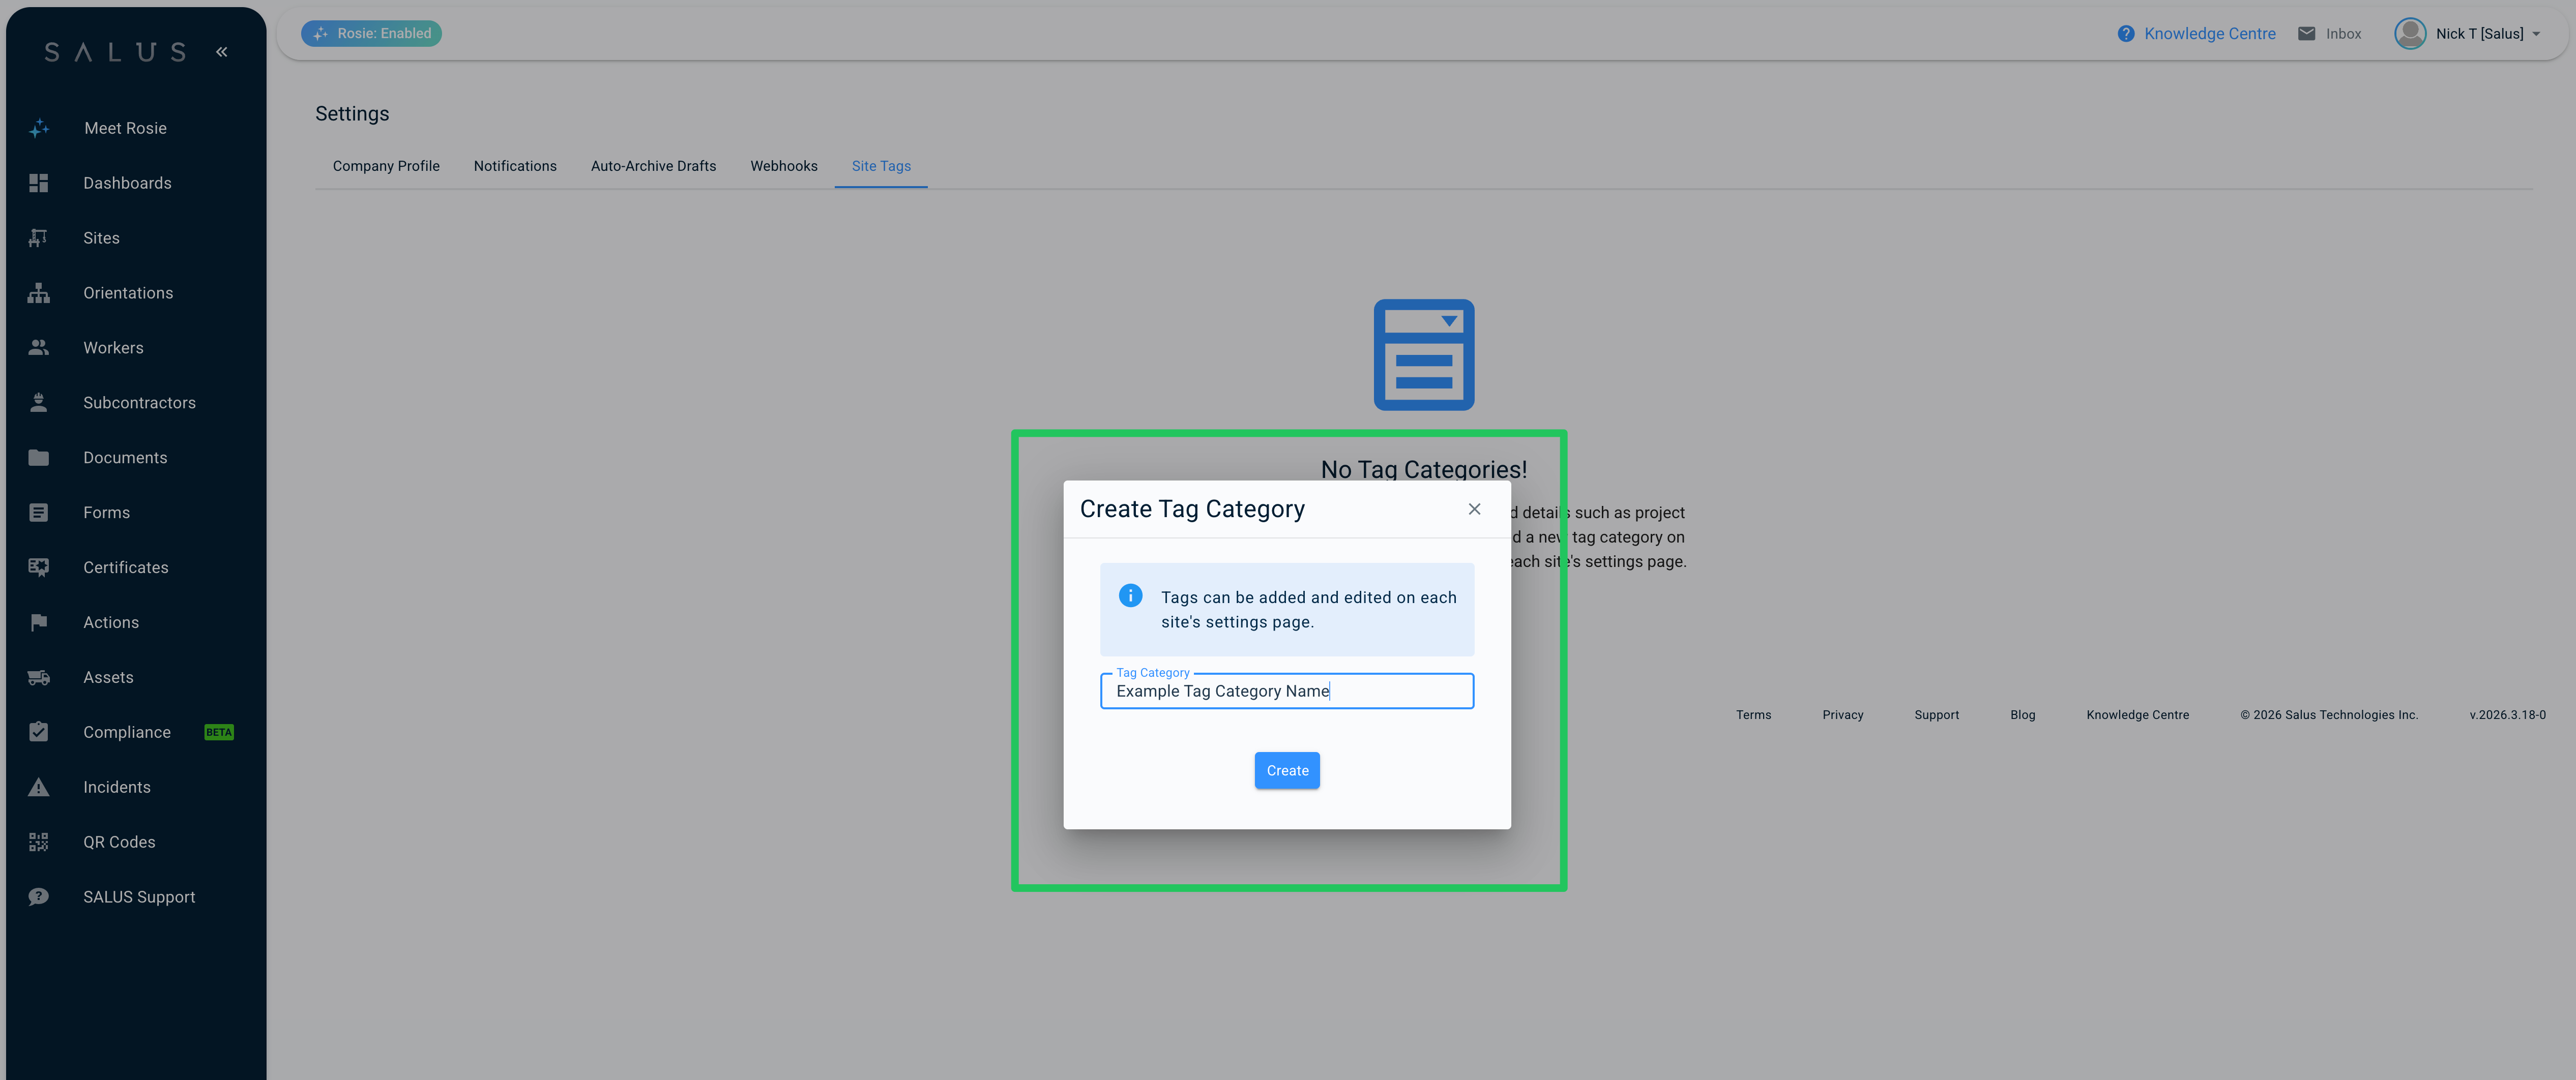Click the info icon in the dialog
2576x1080 pixels.
pyautogui.click(x=1131, y=596)
